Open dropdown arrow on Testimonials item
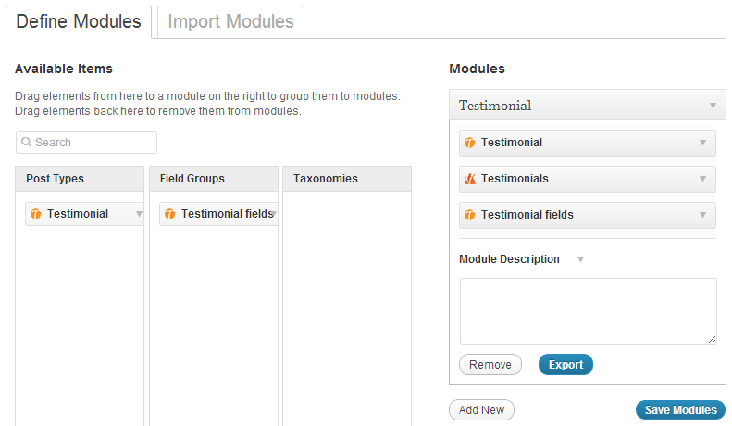 point(702,179)
